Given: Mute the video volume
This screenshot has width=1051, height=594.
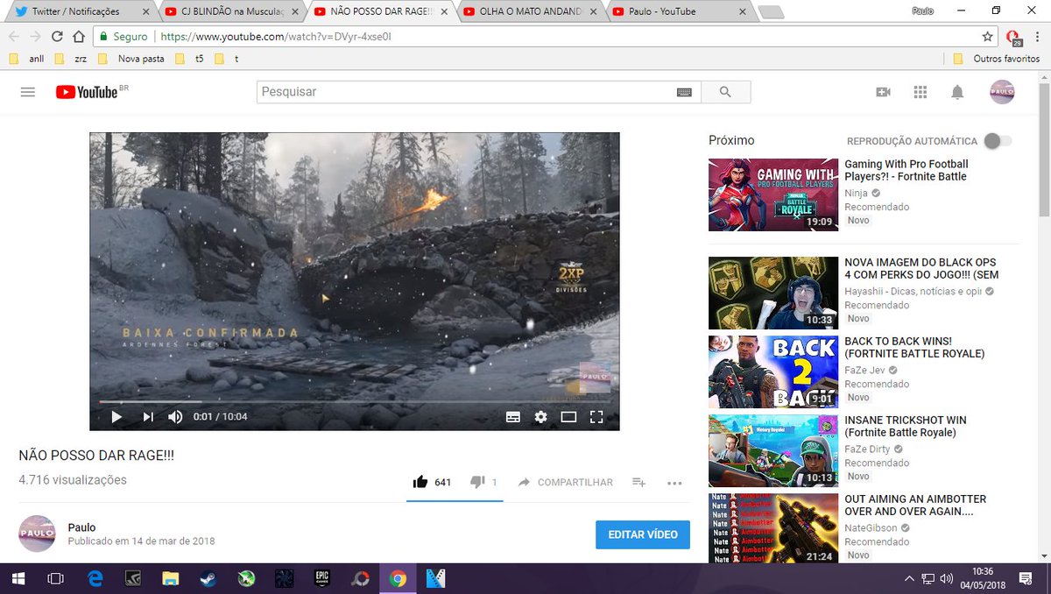Looking at the screenshot, I should point(175,417).
